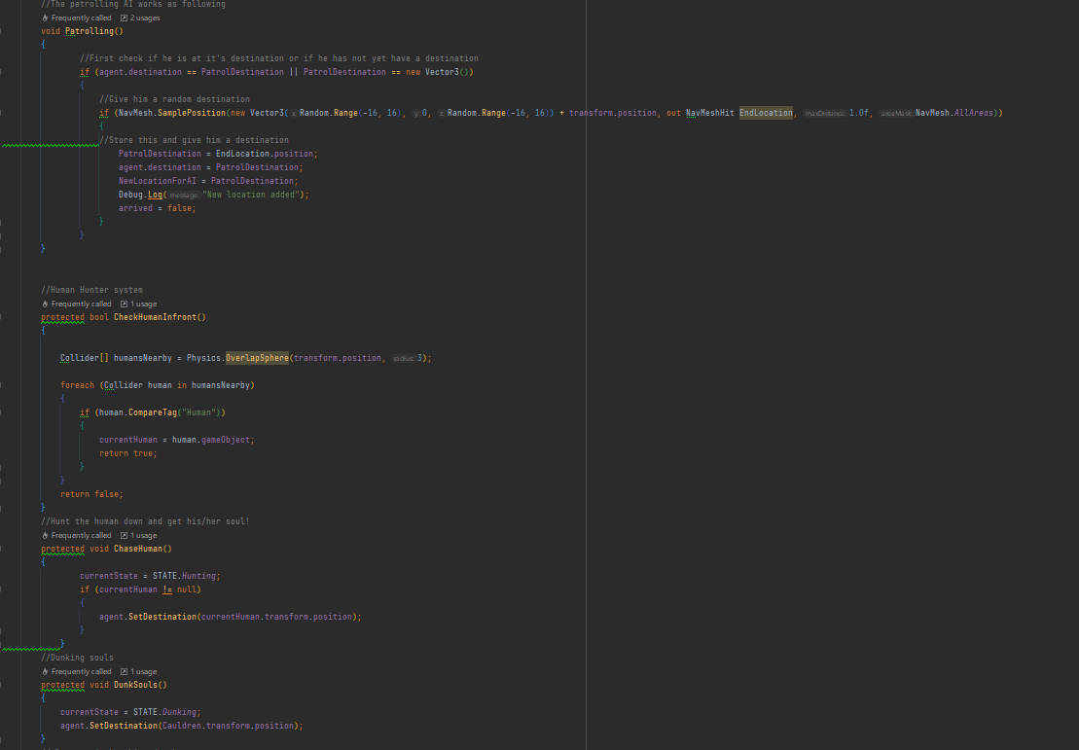Click the highlighted OverlapSphere call
This screenshot has width=1079, height=750.
[x=258, y=358]
